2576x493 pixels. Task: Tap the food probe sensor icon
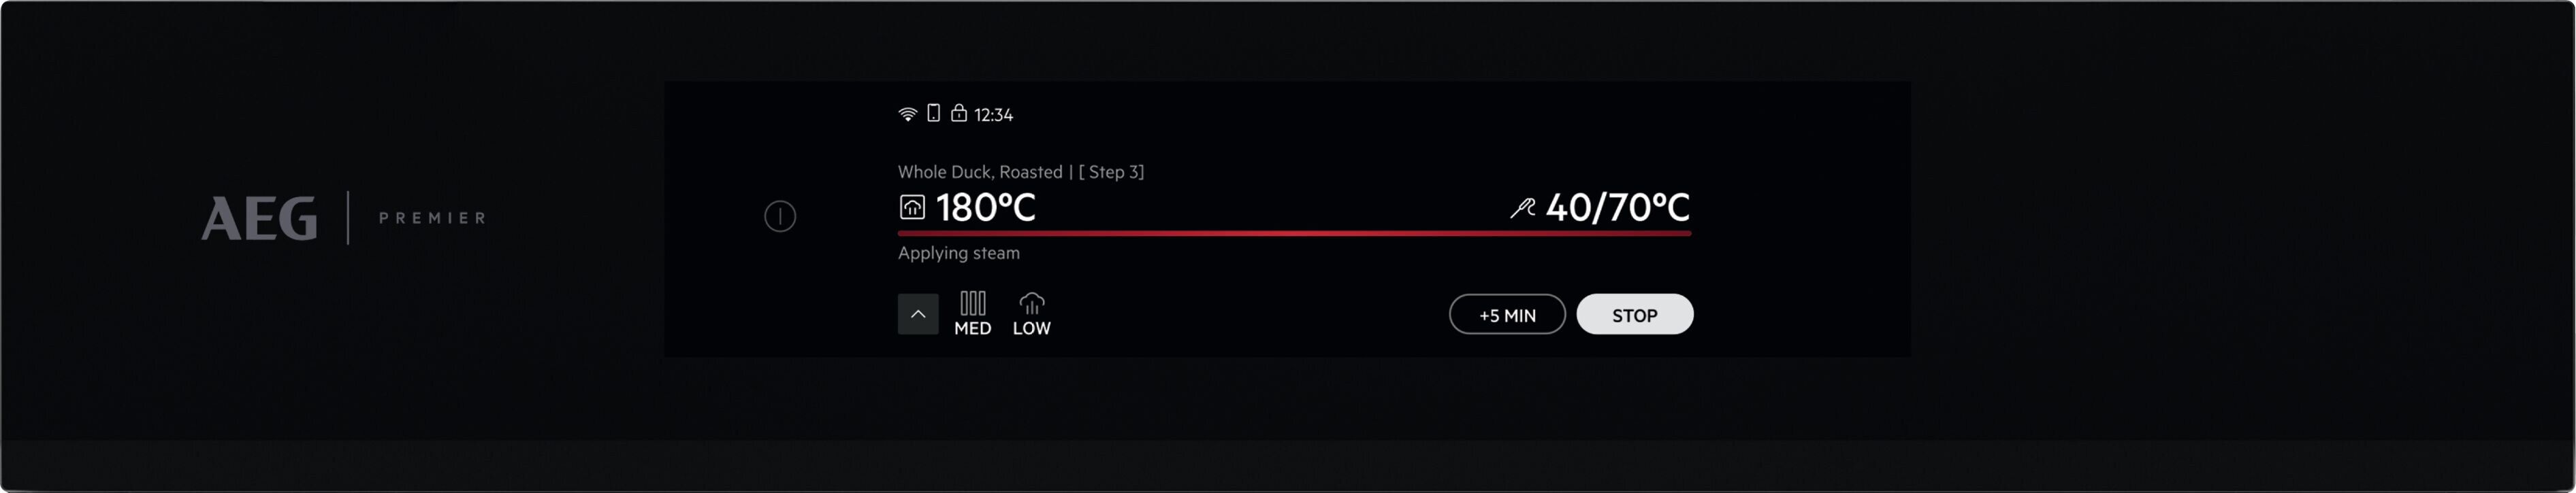[1522, 207]
